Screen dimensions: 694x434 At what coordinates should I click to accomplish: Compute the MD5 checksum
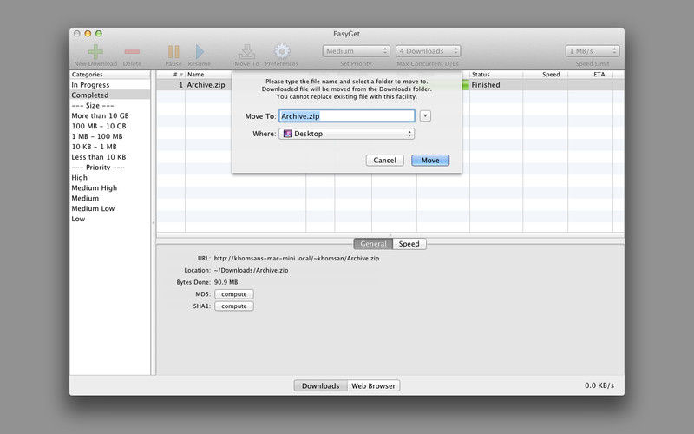click(234, 294)
